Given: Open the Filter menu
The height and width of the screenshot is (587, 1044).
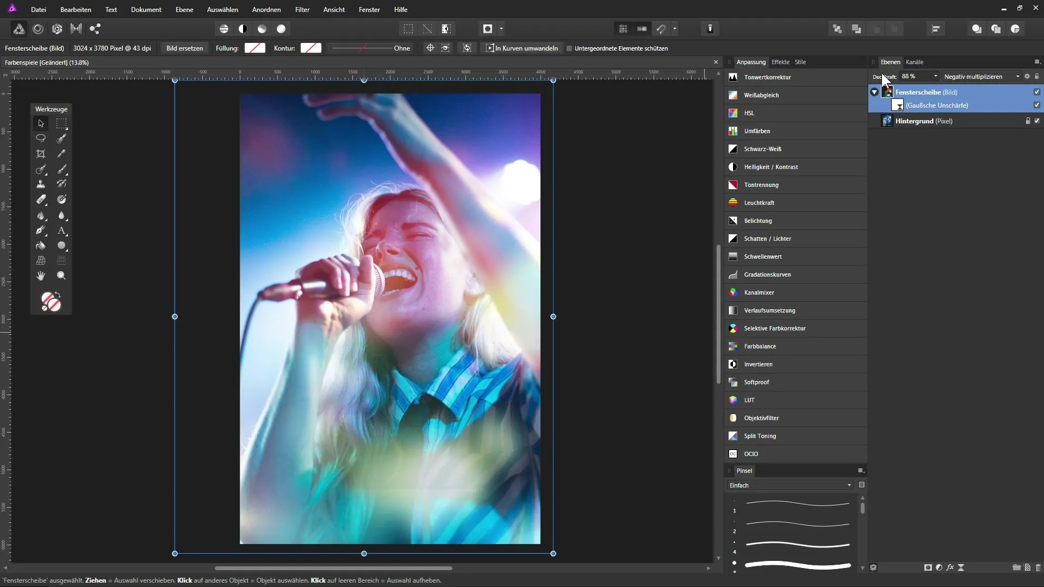Looking at the screenshot, I should coord(302,10).
